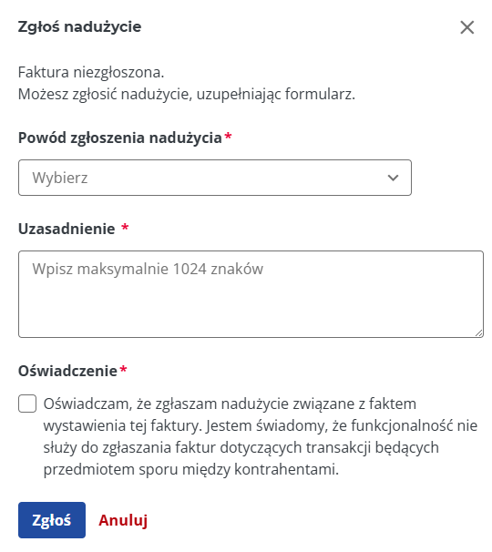Click the Uzasadnienie field label
This screenshot has height=552, width=492.
[67, 229]
